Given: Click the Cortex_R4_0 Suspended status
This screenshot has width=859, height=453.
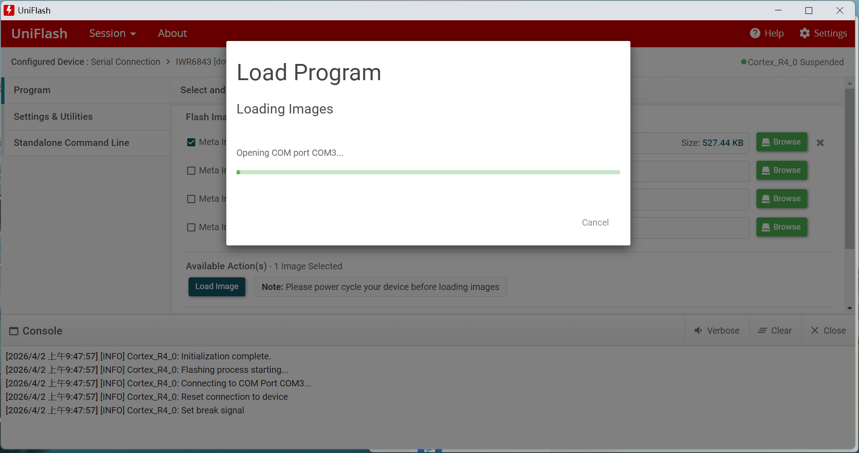Looking at the screenshot, I should pos(792,62).
